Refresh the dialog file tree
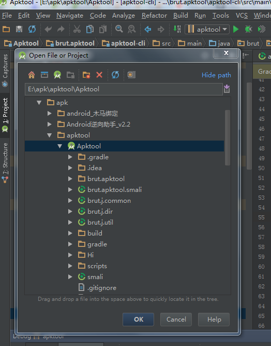The image size is (271, 346). [x=115, y=75]
